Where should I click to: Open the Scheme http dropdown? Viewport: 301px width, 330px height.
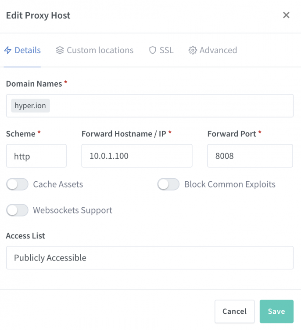36,156
